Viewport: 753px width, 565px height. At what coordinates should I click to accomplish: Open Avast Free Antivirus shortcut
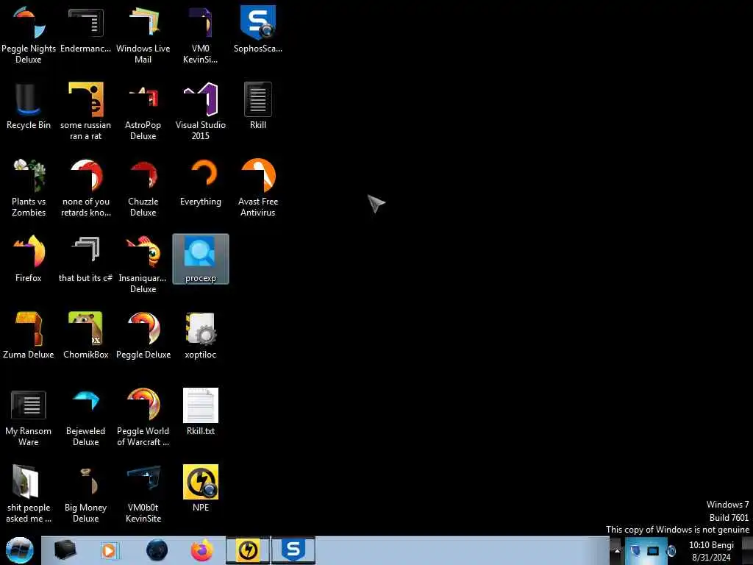point(258,188)
